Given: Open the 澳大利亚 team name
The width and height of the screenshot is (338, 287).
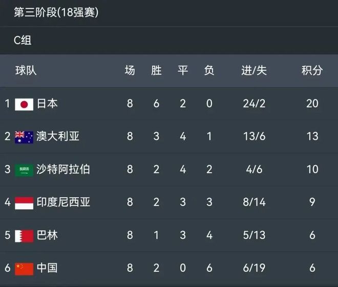Looking at the screenshot, I should 58,136.
